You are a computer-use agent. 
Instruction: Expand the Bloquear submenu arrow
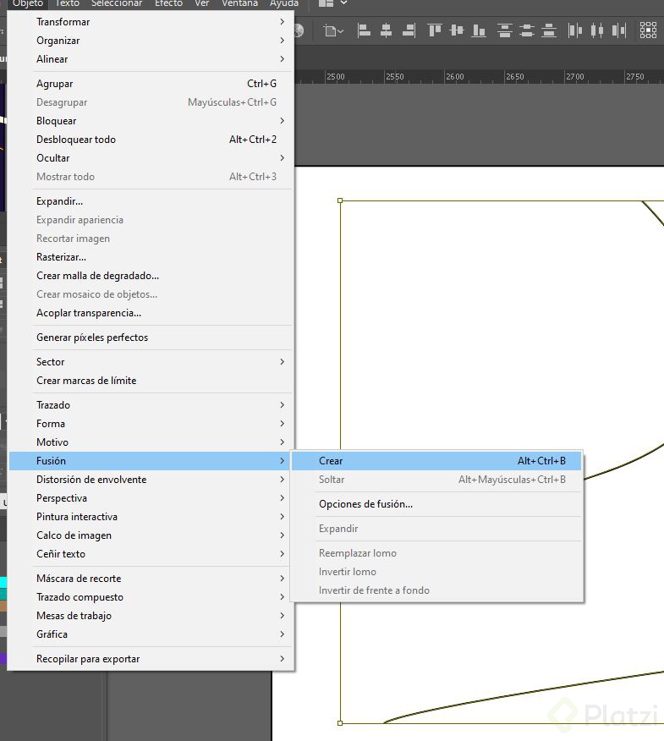[x=283, y=120]
